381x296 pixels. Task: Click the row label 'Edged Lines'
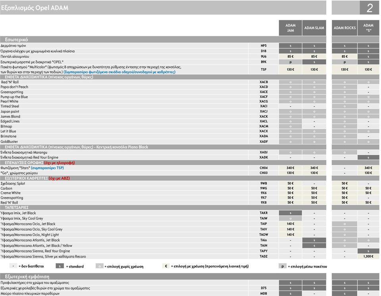[10, 121]
